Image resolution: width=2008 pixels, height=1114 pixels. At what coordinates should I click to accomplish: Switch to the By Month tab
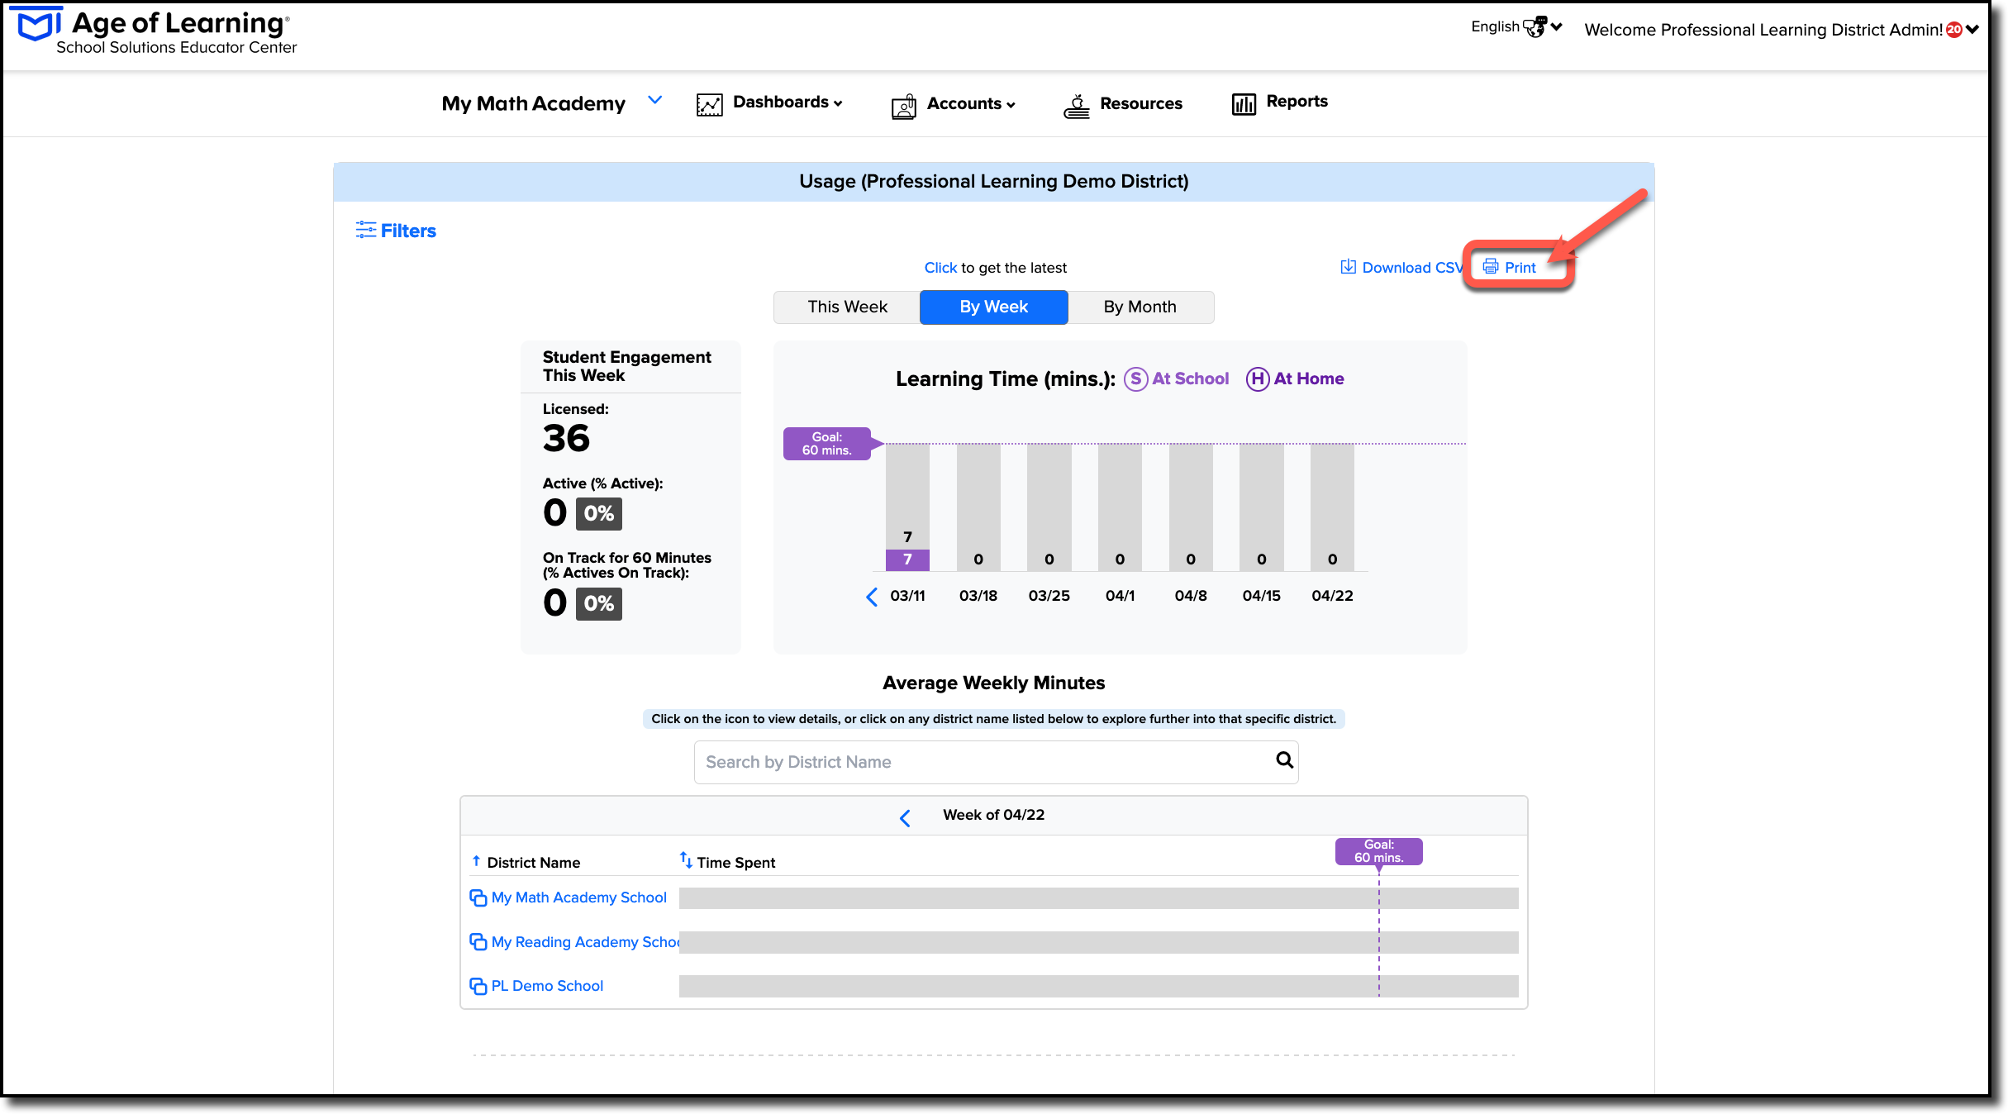(x=1140, y=307)
